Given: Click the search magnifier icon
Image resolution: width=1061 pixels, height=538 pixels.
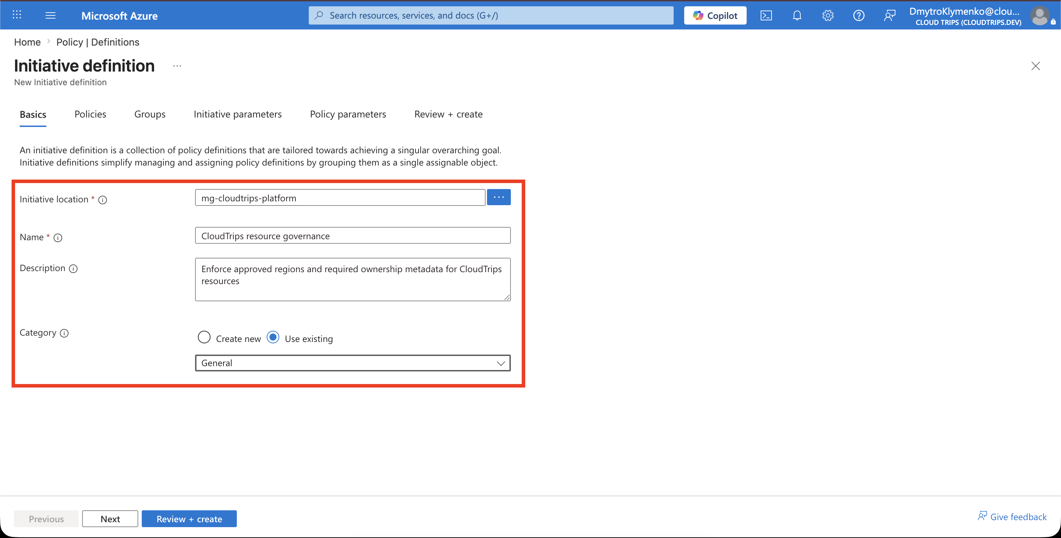Looking at the screenshot, I should 318,16.
